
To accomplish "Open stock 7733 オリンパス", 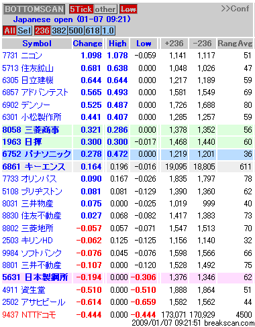I will click(x=30, y=179).
